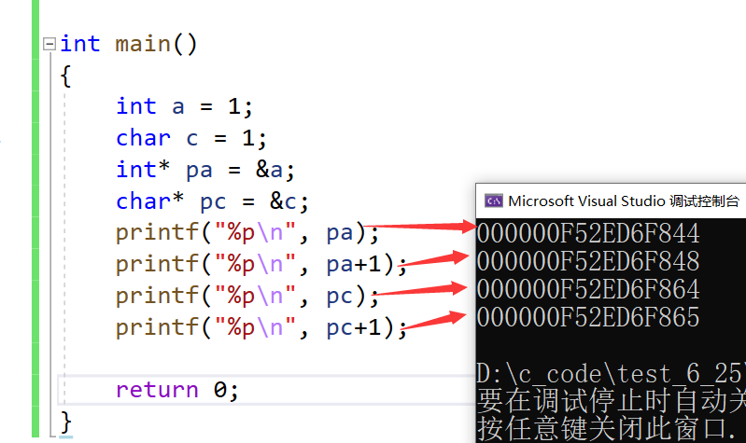Screen dimensions: 746x443
Task: Click the printf line printing pc+1
Action: tap(261, 327)
